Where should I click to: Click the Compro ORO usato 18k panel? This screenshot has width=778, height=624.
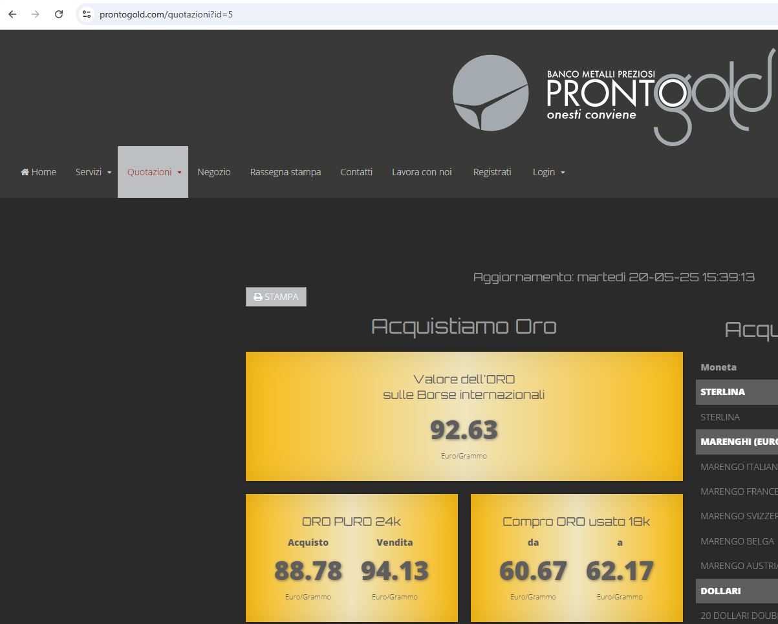pyautogui.click(x=576, y=557)
